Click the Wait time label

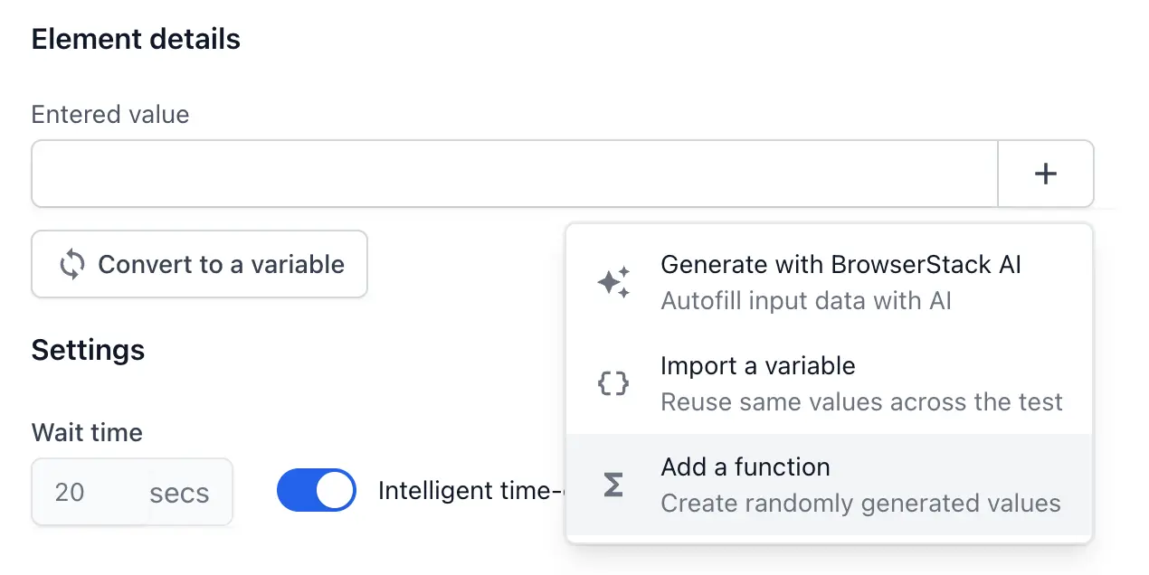(87, 432)
